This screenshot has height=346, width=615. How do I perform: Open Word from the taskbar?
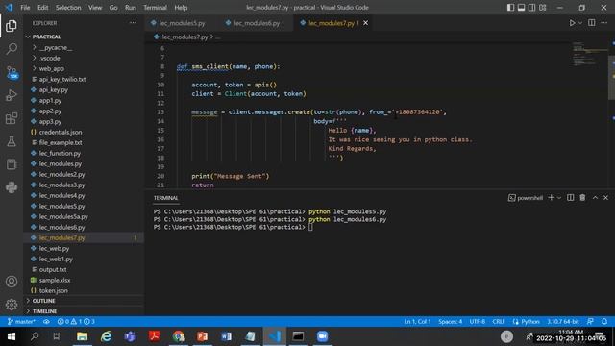click(227, 336)
